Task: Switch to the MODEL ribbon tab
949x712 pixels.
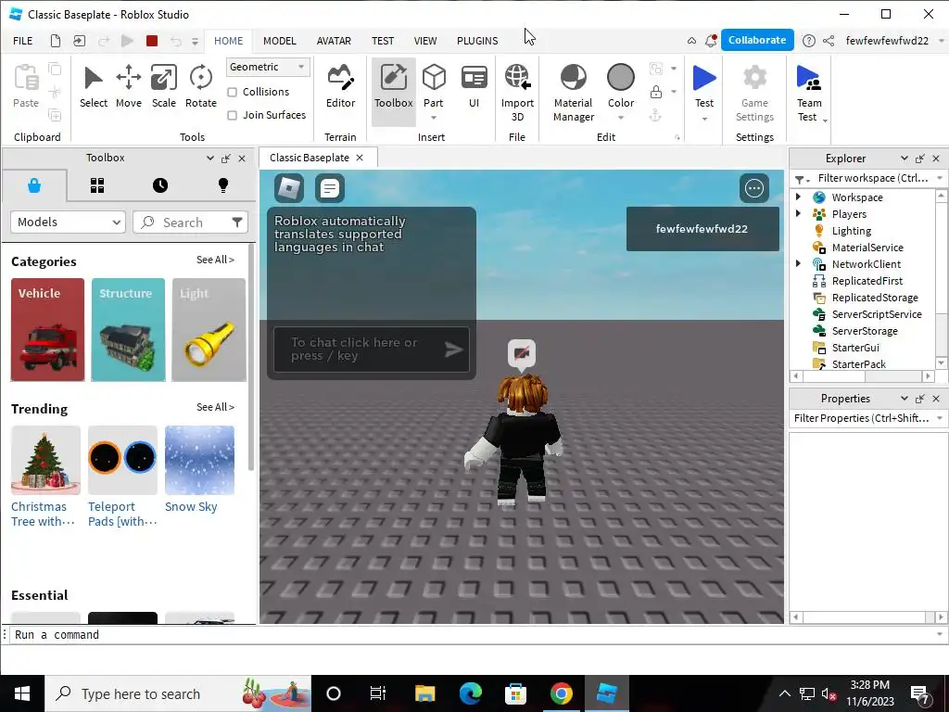Action: click(280, 41)
